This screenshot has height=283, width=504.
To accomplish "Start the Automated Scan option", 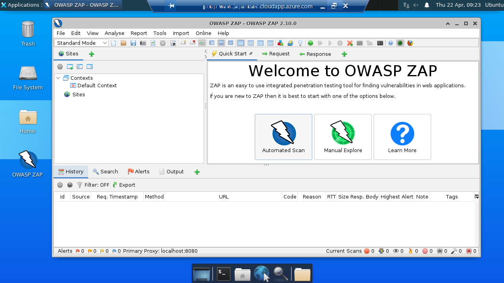I will point(283,137).
